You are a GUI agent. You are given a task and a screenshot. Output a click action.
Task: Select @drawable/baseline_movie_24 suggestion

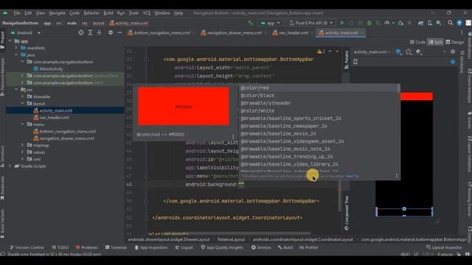318,134
